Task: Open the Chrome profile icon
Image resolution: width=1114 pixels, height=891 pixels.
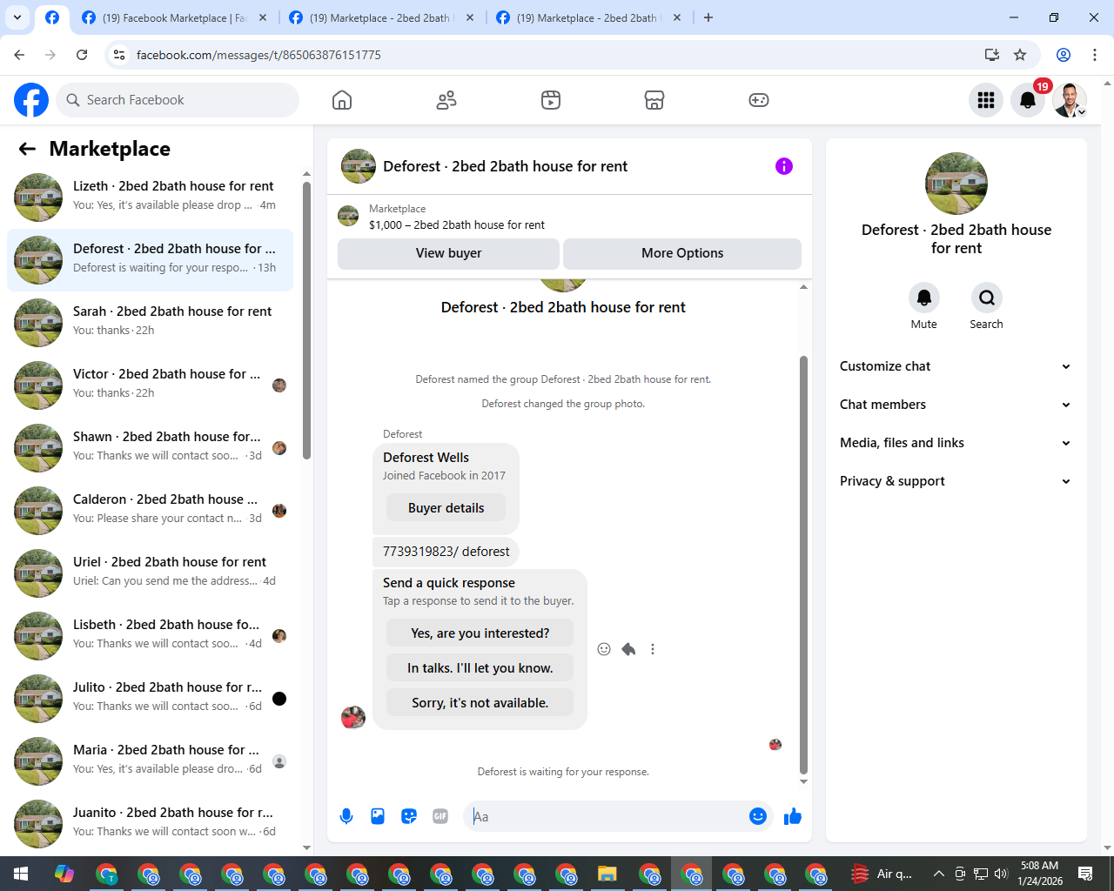Action: click(1064, 55)
